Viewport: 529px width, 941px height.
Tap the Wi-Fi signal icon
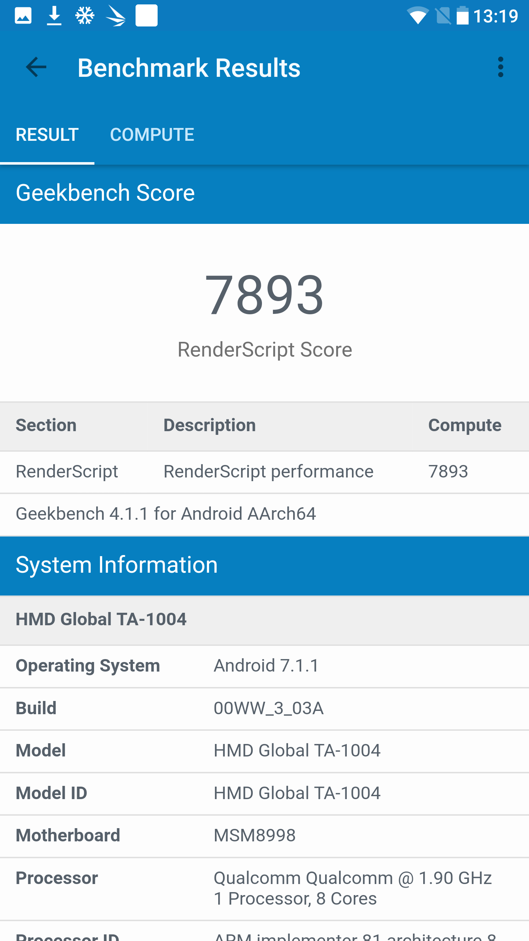418,16
